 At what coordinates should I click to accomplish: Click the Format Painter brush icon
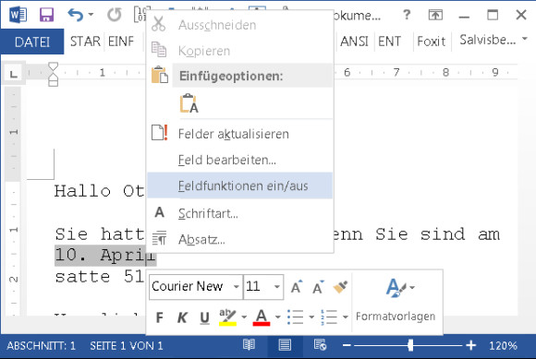click(x=340, y=287)
